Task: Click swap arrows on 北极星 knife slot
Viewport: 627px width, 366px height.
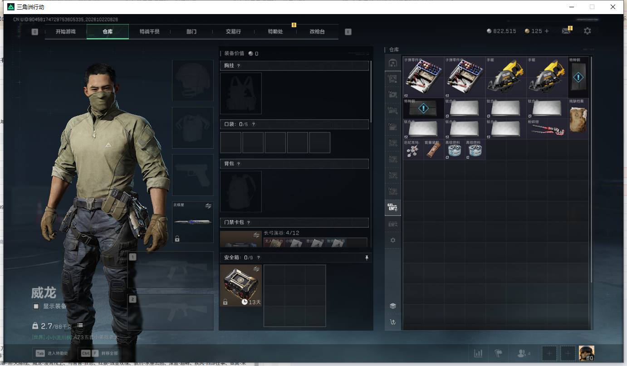Action: click(208, 206)
